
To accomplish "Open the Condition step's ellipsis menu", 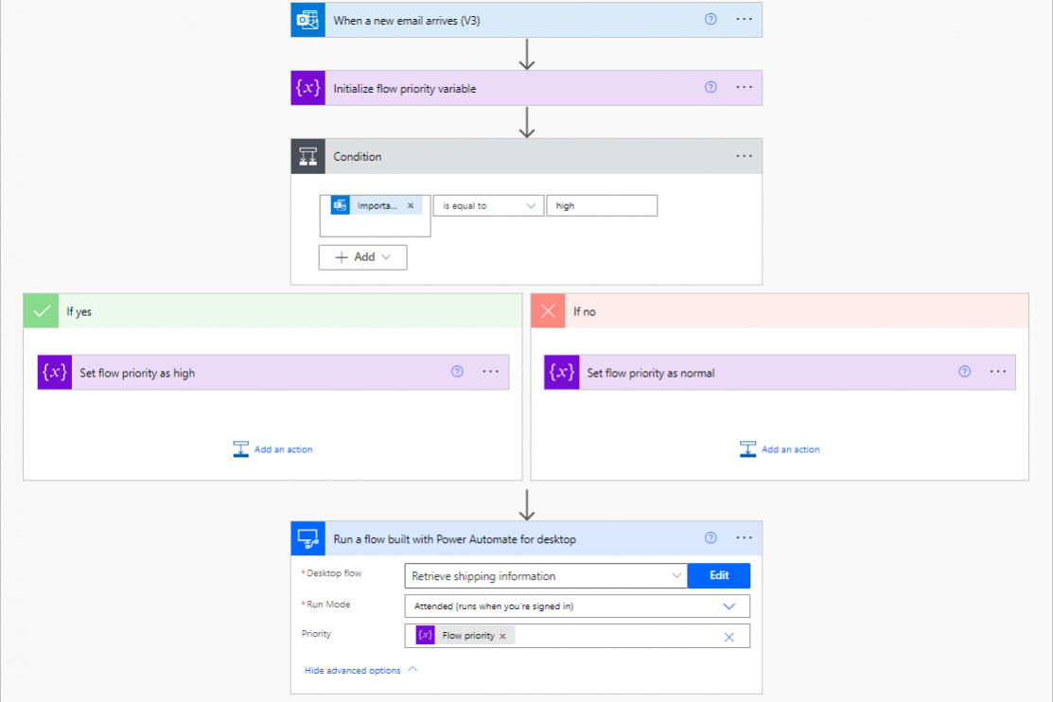I will point(745,157).
